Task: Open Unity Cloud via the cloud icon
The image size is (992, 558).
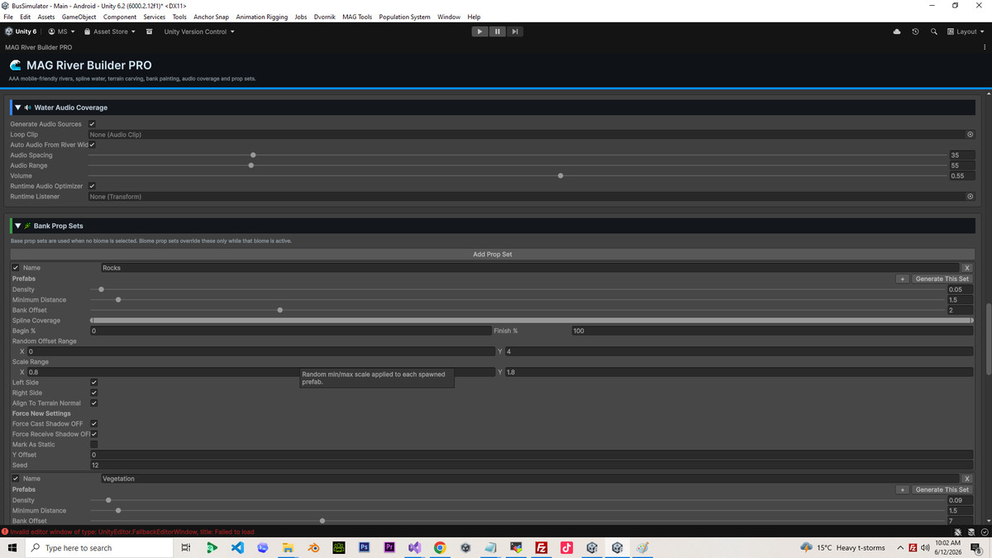Action: (897, 31)
